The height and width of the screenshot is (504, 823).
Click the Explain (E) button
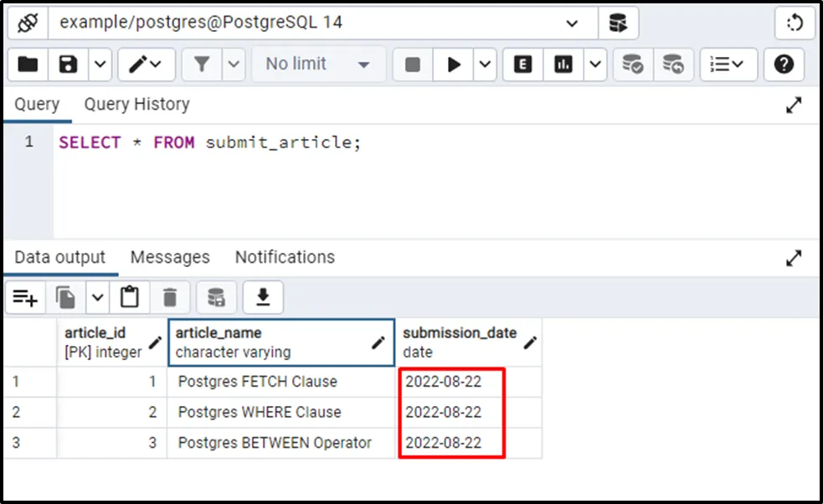coord(522,64)
